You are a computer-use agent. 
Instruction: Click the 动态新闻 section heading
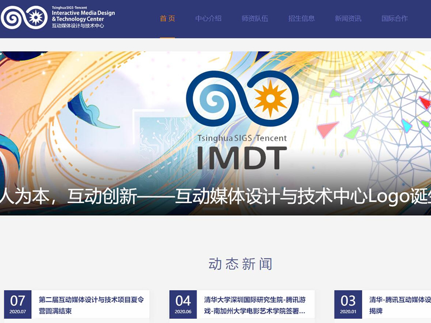click(240, 264)
